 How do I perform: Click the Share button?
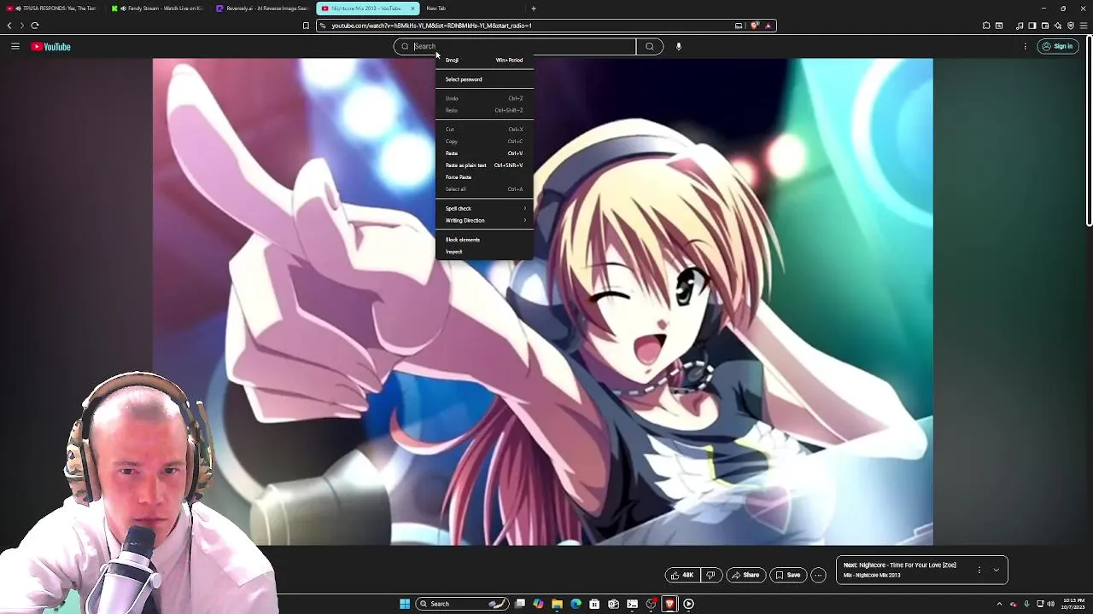click(x=745, y=575)
